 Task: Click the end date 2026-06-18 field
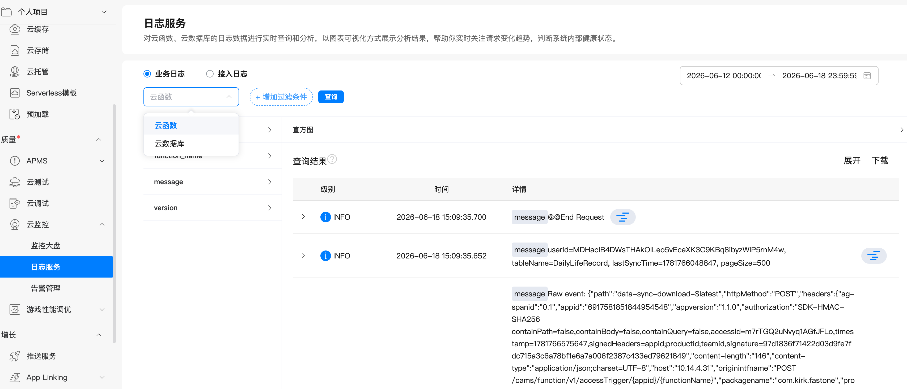819,76
